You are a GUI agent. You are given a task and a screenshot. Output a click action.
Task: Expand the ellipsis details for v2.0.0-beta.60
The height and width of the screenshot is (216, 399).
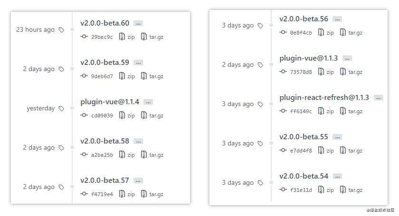[x=138, y=23]
